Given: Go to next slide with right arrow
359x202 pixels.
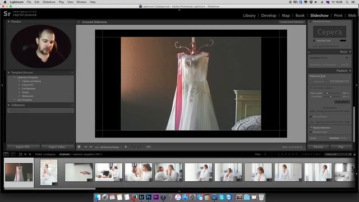Looking at the screenshot, I should coord(91,147).
